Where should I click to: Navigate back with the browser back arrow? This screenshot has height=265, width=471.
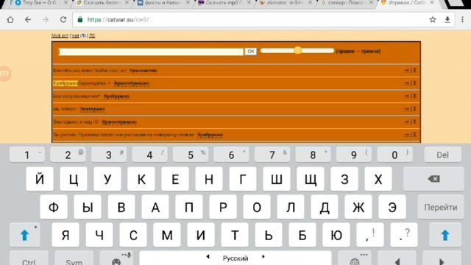click(28, 20)
